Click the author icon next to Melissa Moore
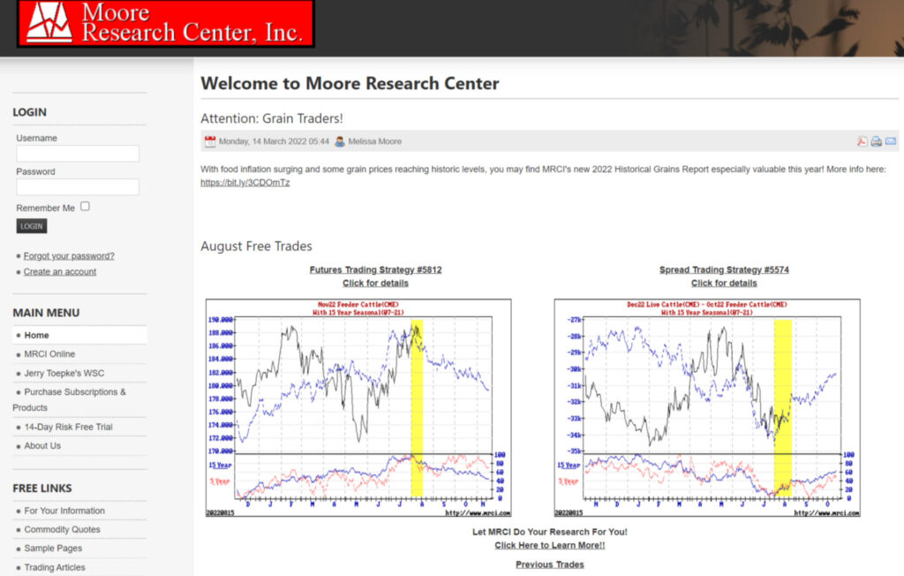 (x=341, y=140)
